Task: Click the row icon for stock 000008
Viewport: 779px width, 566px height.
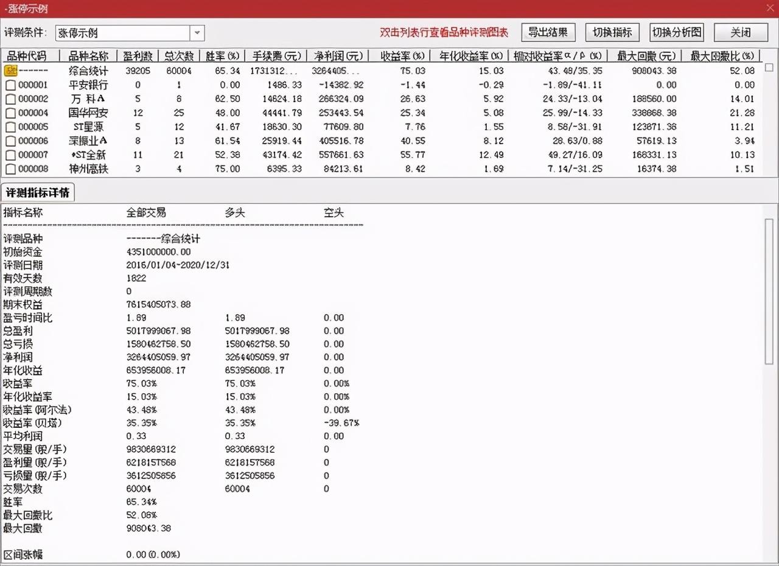Action: pyautogui.click(x=10, y=169)
